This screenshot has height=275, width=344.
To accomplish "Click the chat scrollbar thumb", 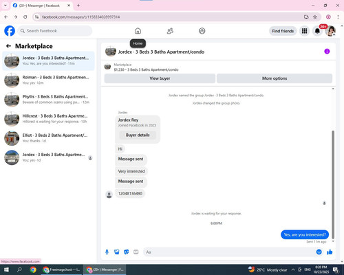I will tap(333, 184).
